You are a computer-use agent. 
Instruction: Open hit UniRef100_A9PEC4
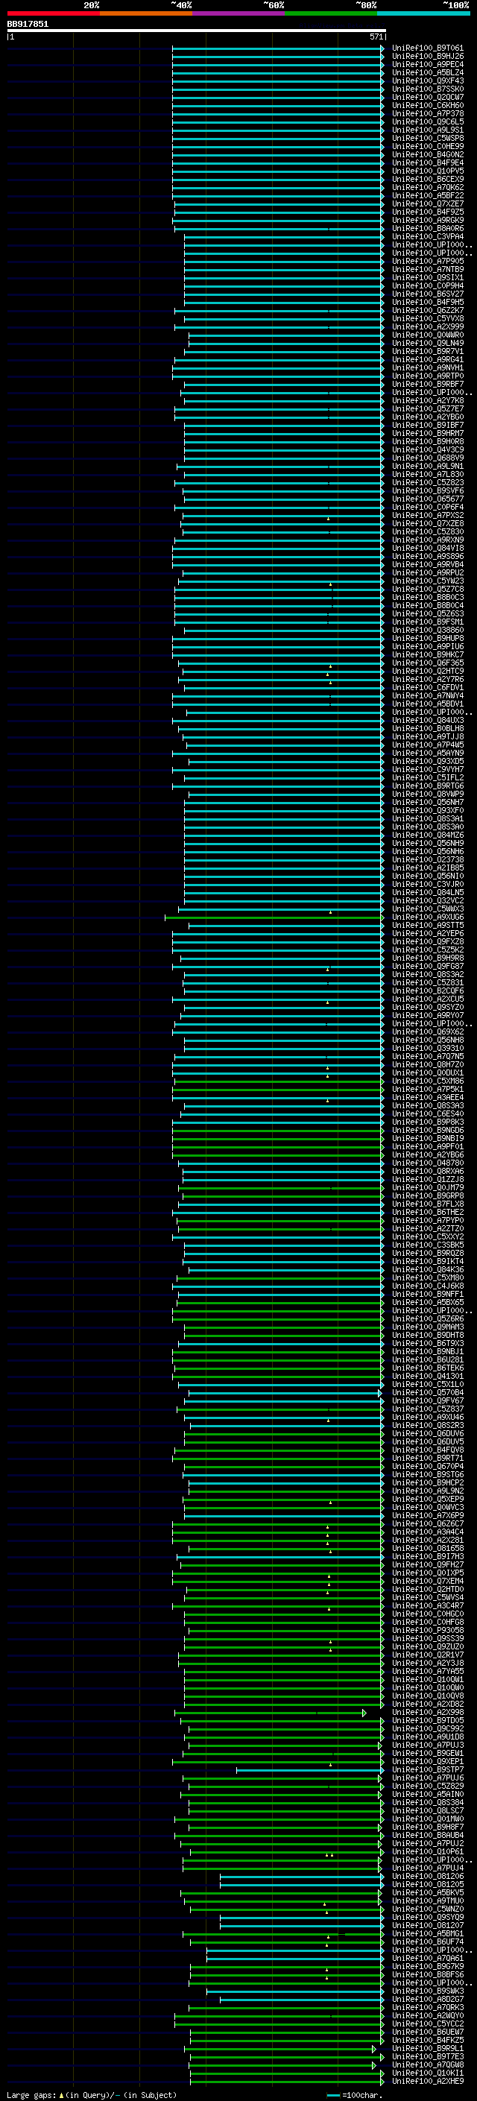click(x=427, y=64)
